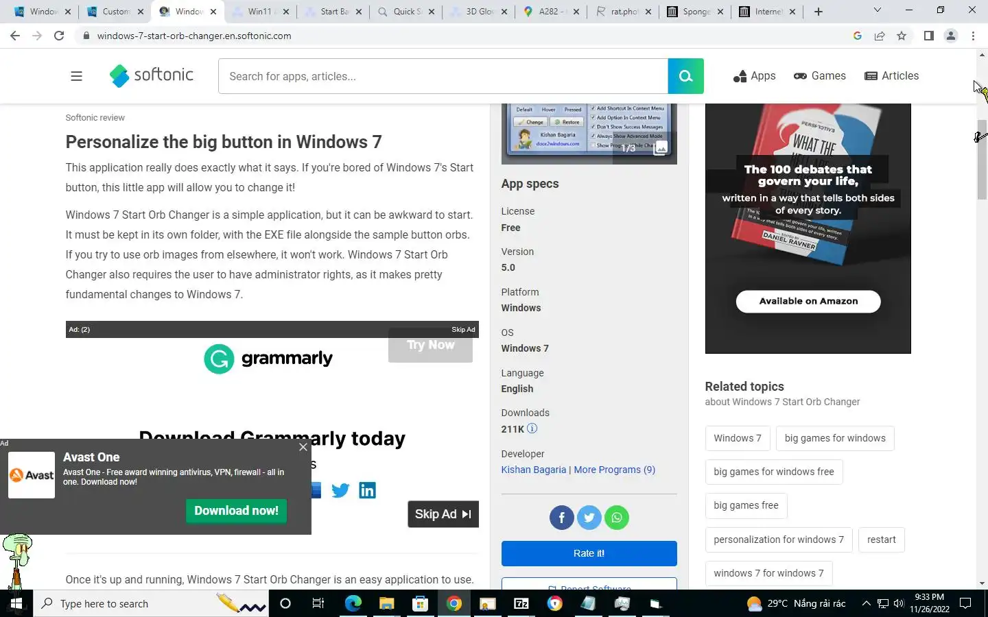Image resolution: width=988 pixels, height=617 pixels.
Task: Click the Type here to search box
Action: click(x=151, y=603)
